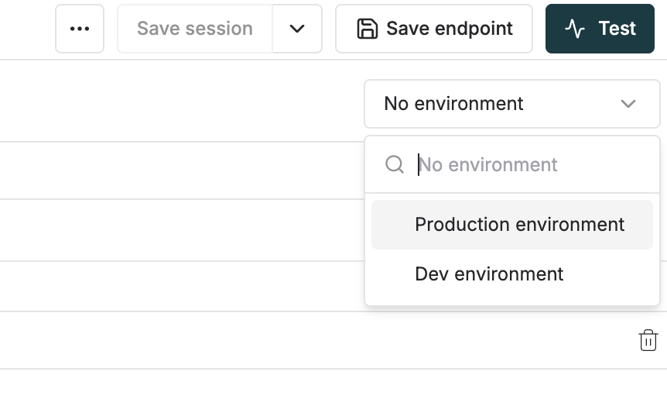Click the "Dev environment" option text

489,274
